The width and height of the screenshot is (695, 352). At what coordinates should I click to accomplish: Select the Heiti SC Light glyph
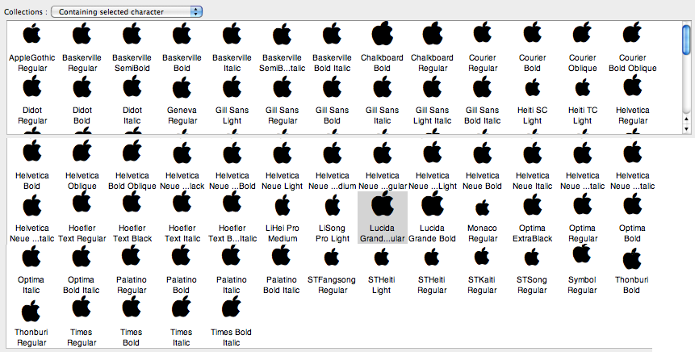pos(532,88)
